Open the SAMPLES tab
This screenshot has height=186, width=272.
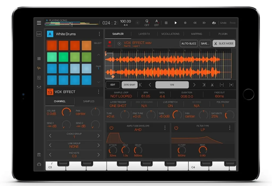pyautogui.click(x=89, y=101)
